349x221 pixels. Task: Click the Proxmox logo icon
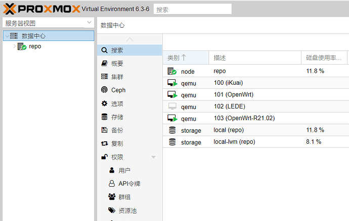click(x=10, y=9)
